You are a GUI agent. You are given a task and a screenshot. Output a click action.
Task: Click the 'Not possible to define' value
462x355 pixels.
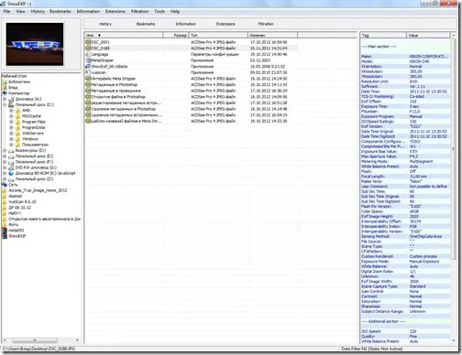[x=428, y=187]
